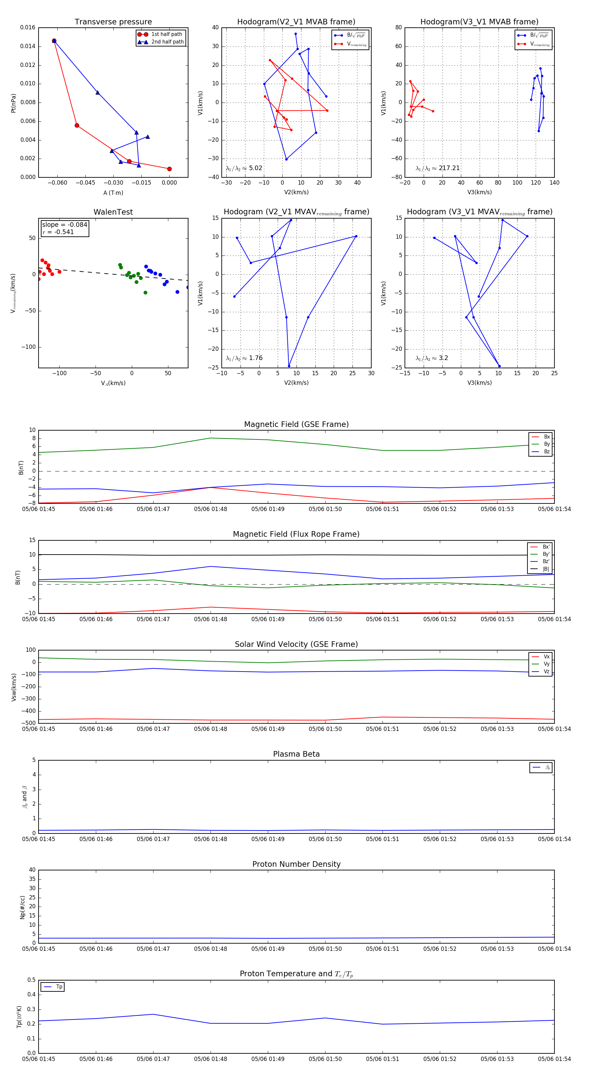This screenshot has height=1088, width=593.
Task: Click the "Hodogram(V3_V1 MVAB frame)" title
Action: tap(479, 22)
